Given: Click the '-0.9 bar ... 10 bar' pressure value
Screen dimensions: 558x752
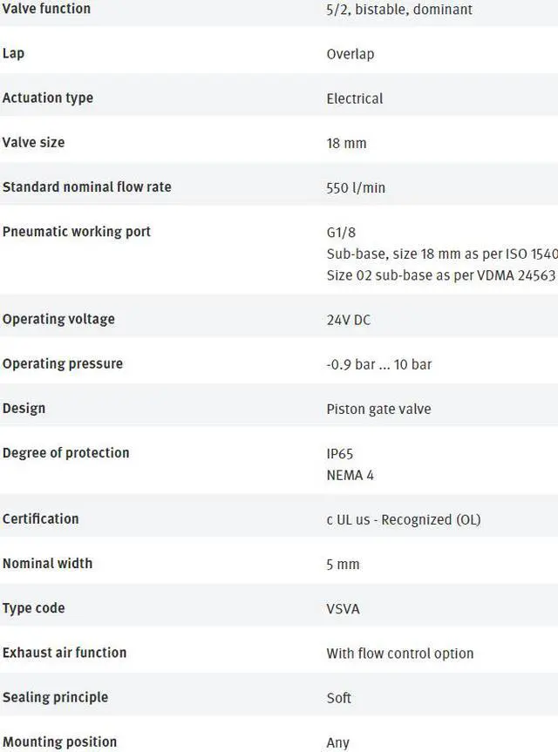Looking at the screenshot, I should coord(378,364).
